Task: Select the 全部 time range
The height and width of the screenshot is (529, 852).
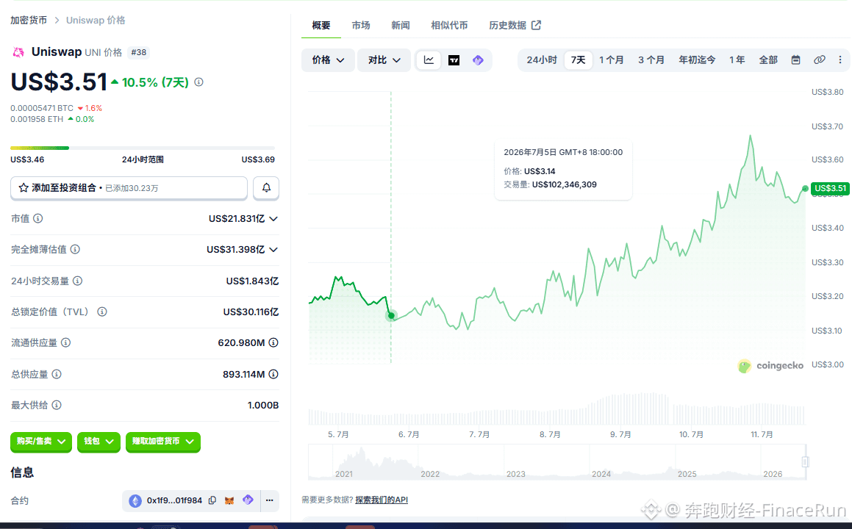Action: (x=768, y=60)
